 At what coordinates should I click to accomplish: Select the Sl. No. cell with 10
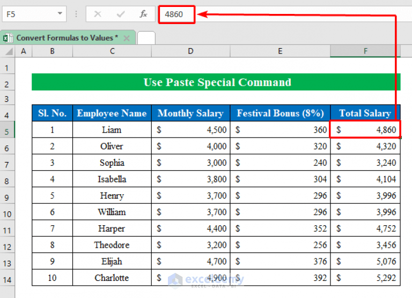(x=52, y=278)
